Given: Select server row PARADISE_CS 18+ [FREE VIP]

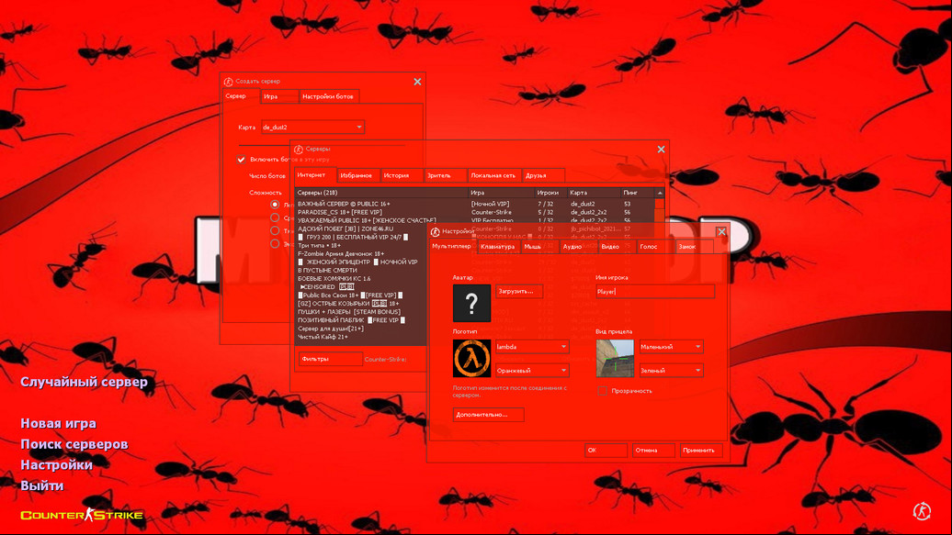Looking at the screenshot, I should pos(475,212).
